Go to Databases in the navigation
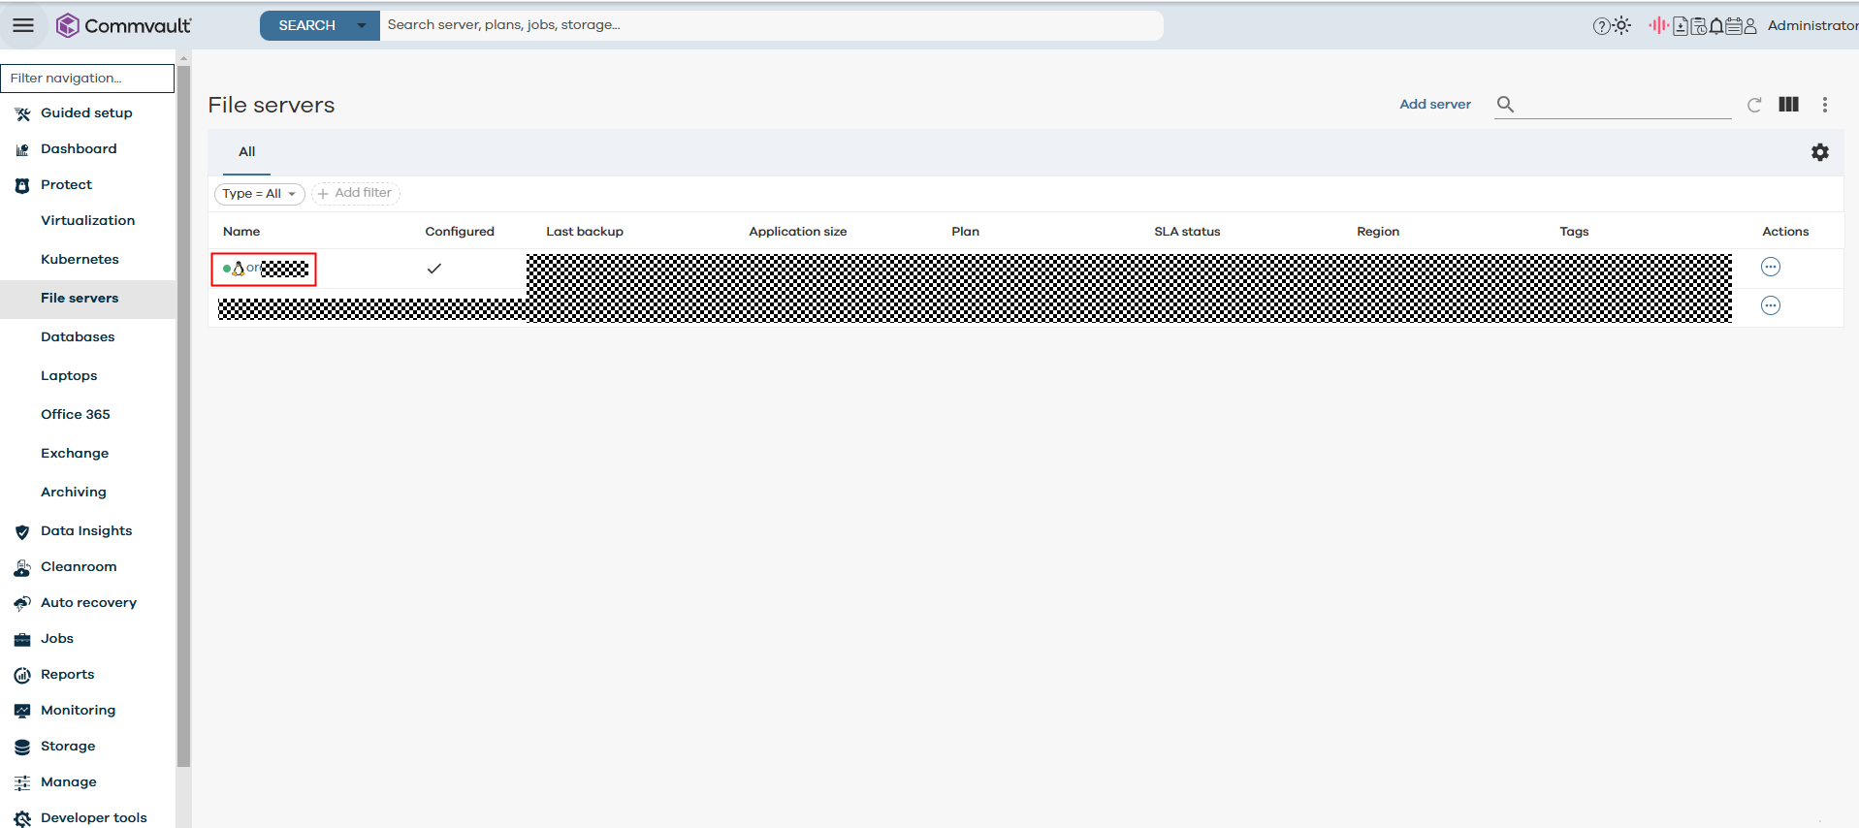Screen dimensions: 1859x828 pyautogui.click(x=78, y=336)
